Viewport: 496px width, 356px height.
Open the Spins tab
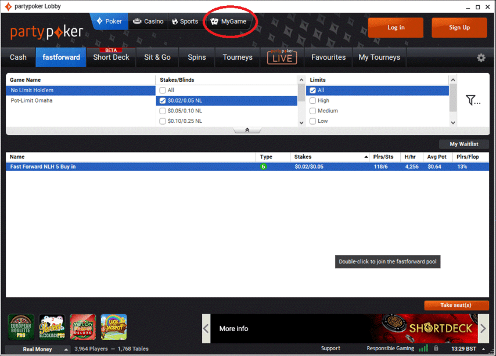pyautogui.click(x=197, y=57)
